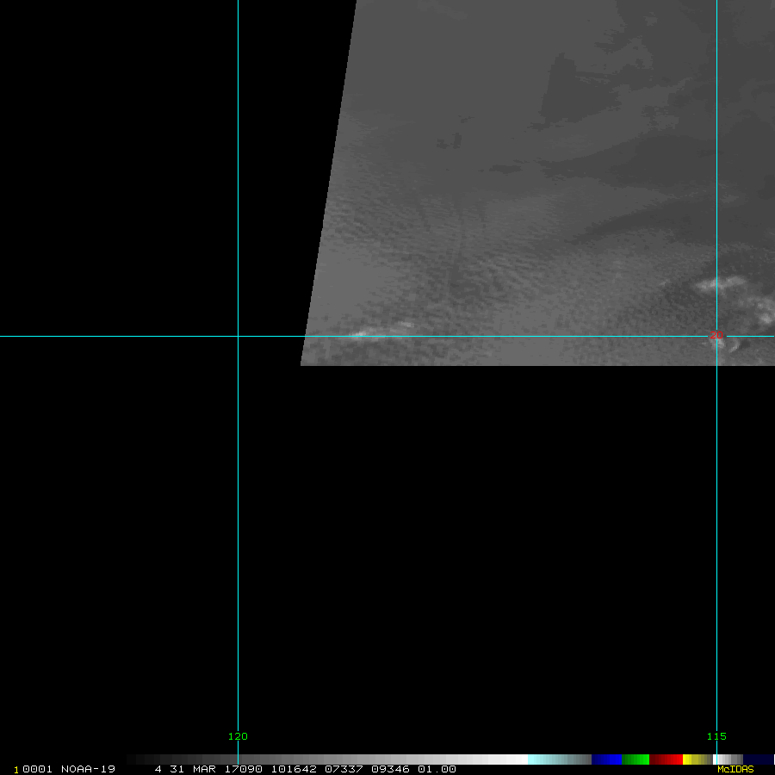Screen dimensions: 775x775
Task: Pick the dark red segment of the color bar
Action: (666, 759)
